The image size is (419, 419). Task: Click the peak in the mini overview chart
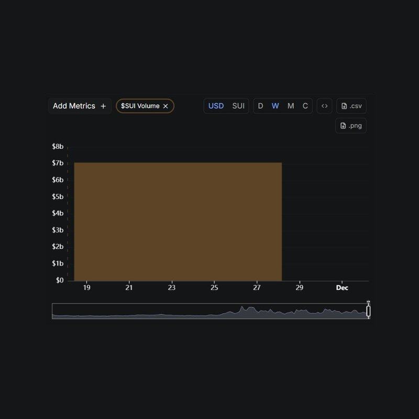242,307
